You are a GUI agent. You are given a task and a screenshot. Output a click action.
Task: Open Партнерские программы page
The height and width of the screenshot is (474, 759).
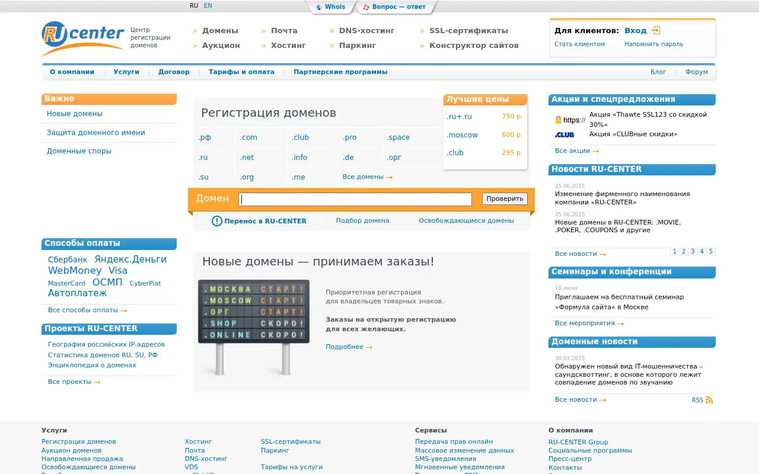[x=340, y=72]
